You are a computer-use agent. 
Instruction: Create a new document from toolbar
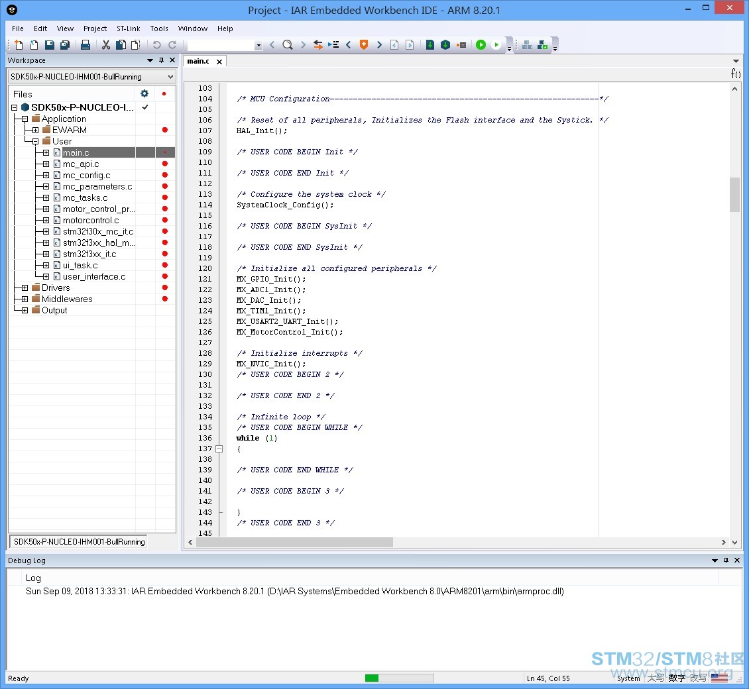point(19,45)
